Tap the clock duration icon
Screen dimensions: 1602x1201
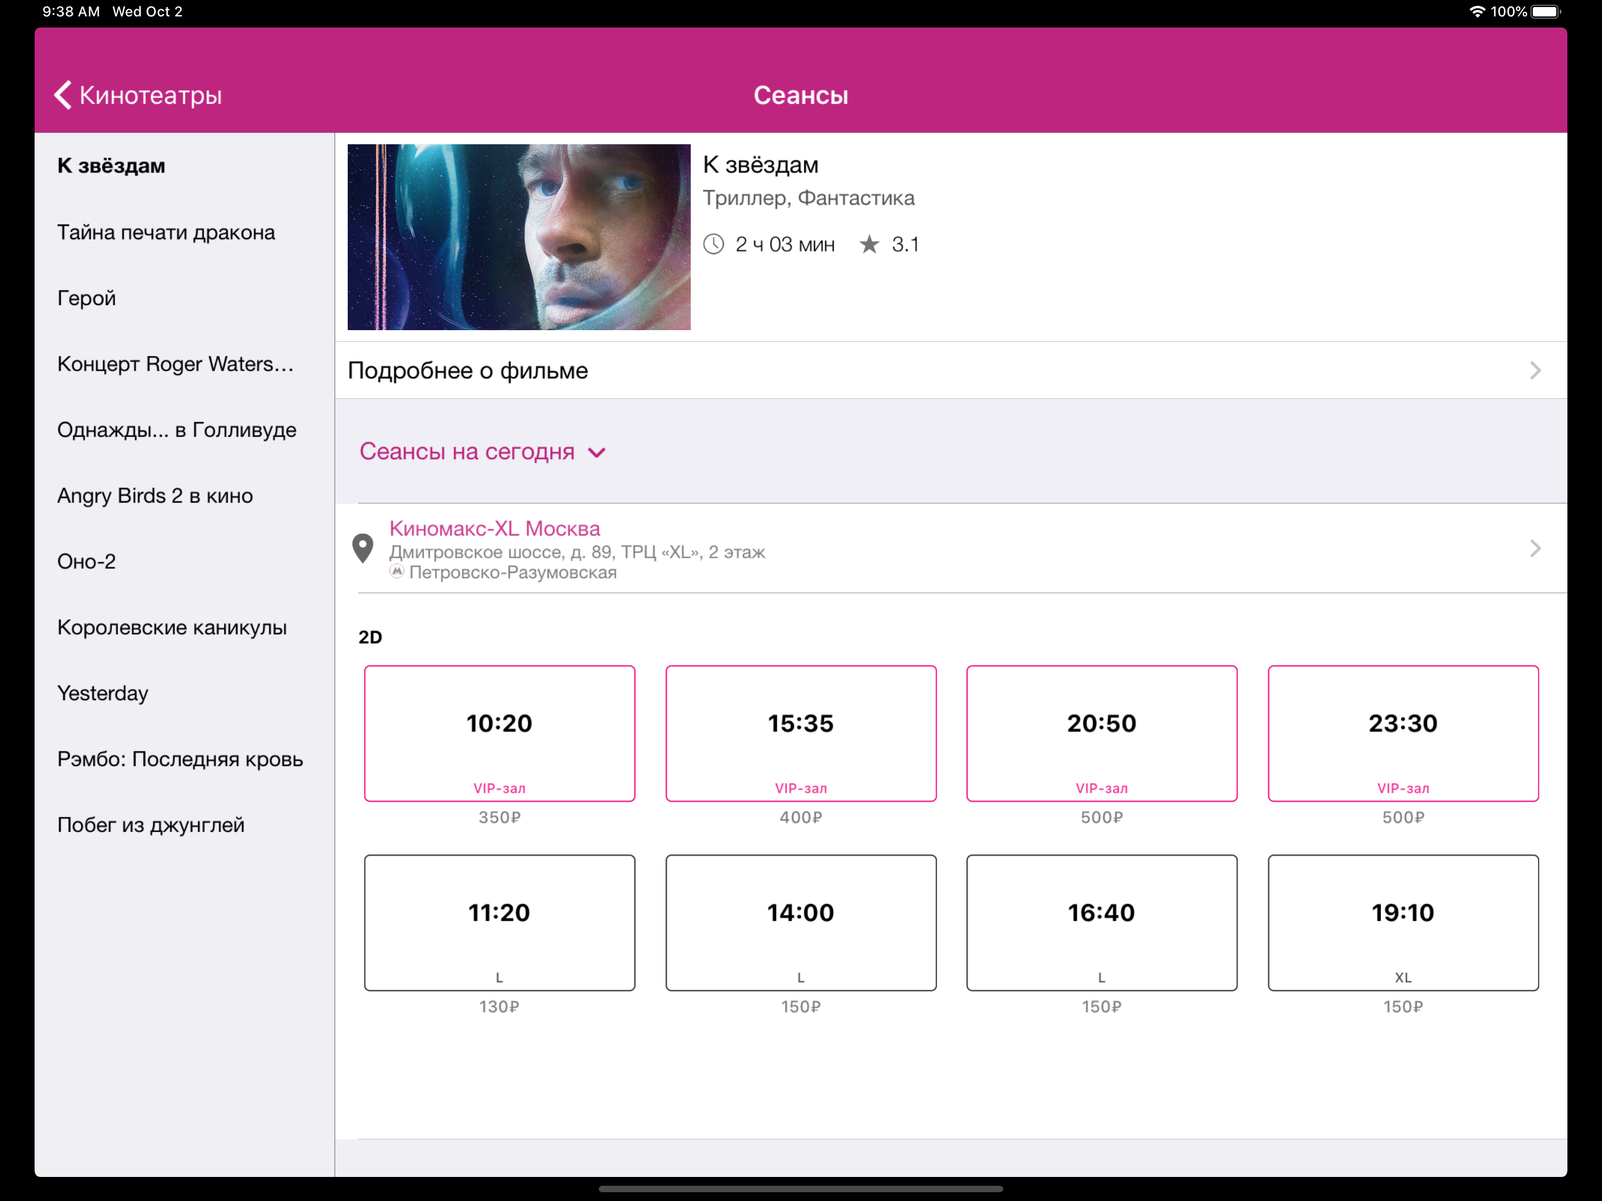click(x=714, y=244)
